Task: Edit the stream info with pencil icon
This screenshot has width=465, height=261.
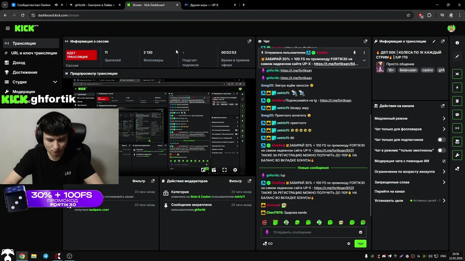Action: pyautogui.click(x=434, y=41)
